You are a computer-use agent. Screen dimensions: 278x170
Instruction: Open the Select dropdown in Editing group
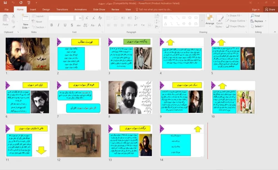click(x=257, y=26)
